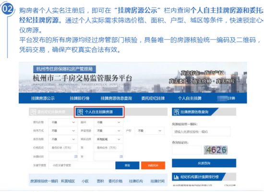Image resolution: width=264 pixels, height=192 pixels.
Task: Focus the 小区关键字搜索 keyword field
Action: (81, 165)
